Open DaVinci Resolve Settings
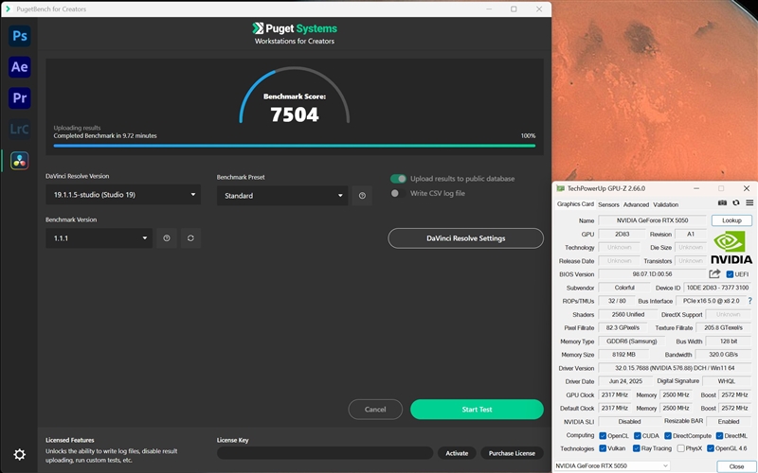The width and height of the screenshot is (758, 473). click(465, 238)
